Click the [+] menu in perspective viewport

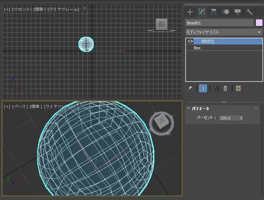tap(7, 106)
